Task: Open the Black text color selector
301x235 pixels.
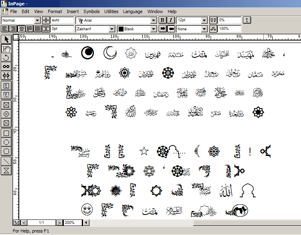Action: [x=153, y=29]
